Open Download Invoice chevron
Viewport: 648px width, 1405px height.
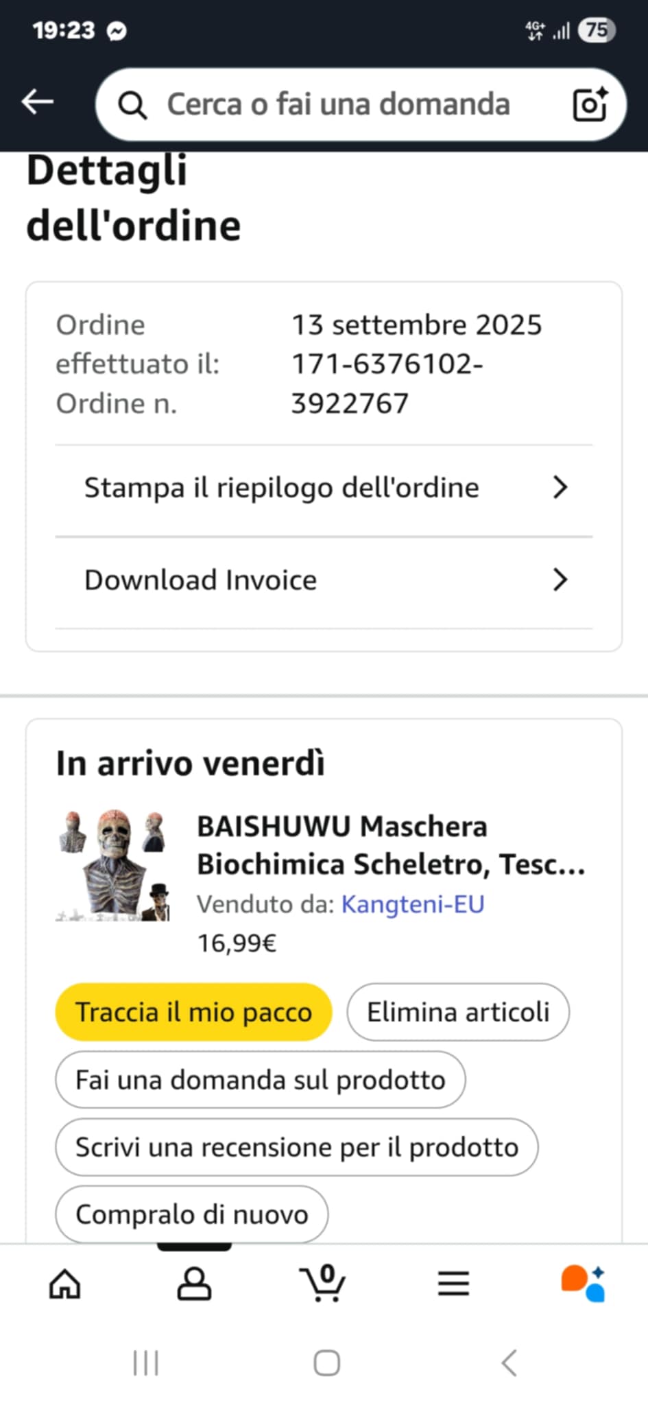click(560, 580)
